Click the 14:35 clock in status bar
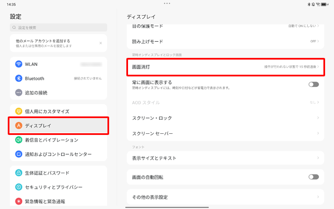 pos(11,4)
